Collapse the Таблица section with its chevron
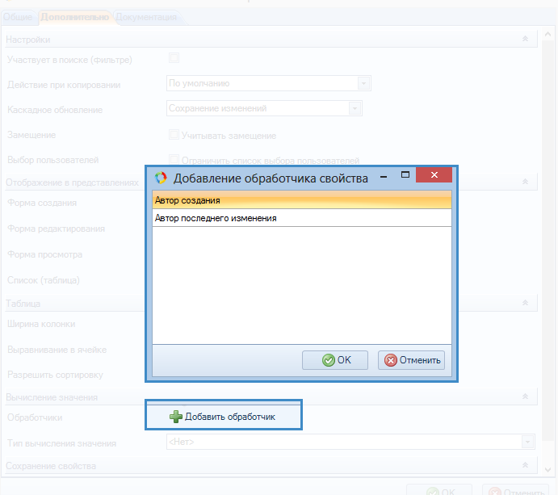 click(525, 303)
